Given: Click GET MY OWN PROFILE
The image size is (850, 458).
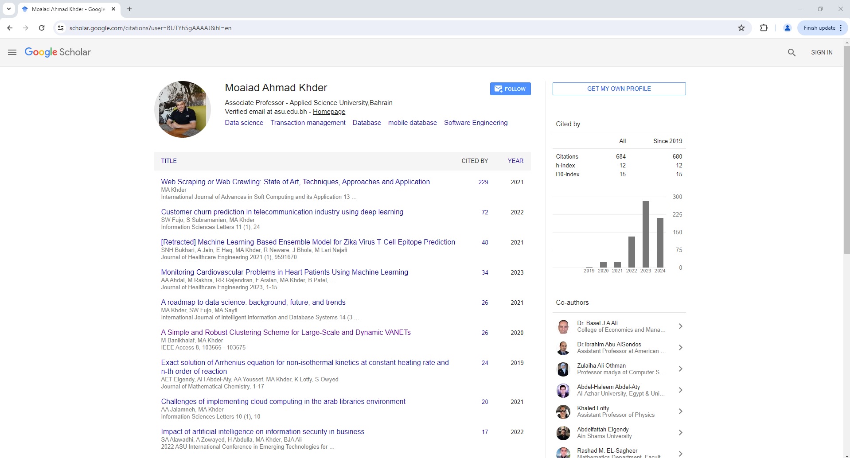Looking at the screenshot, I should tap(619, 89).
